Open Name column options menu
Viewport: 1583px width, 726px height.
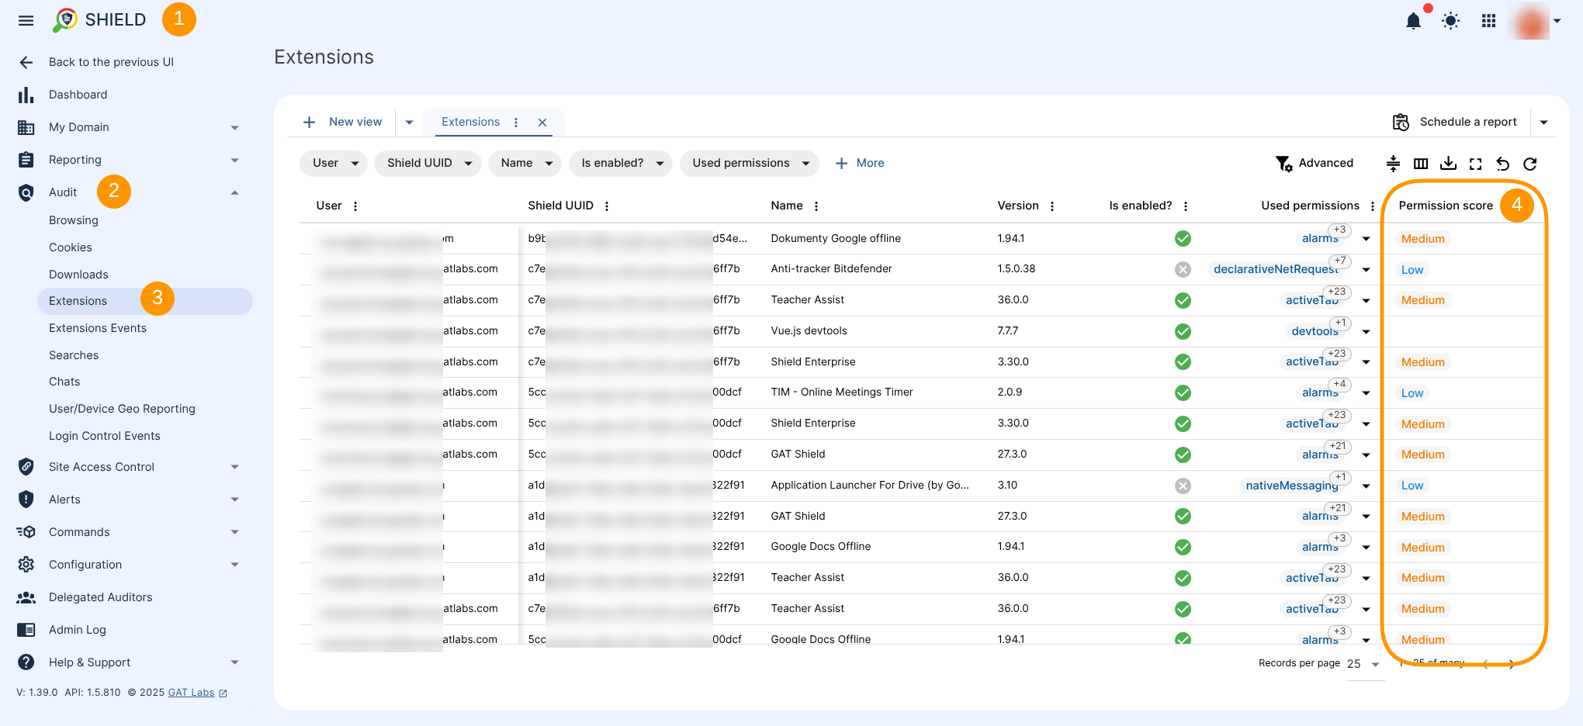pos(816,206)
